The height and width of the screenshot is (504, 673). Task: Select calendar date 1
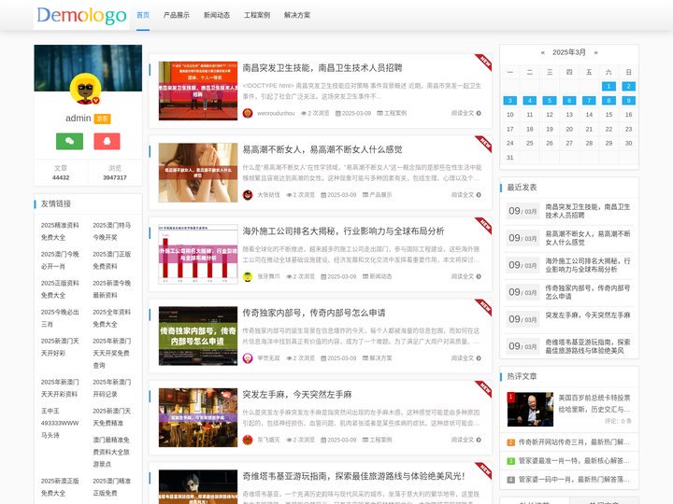(x=609, y=86)
